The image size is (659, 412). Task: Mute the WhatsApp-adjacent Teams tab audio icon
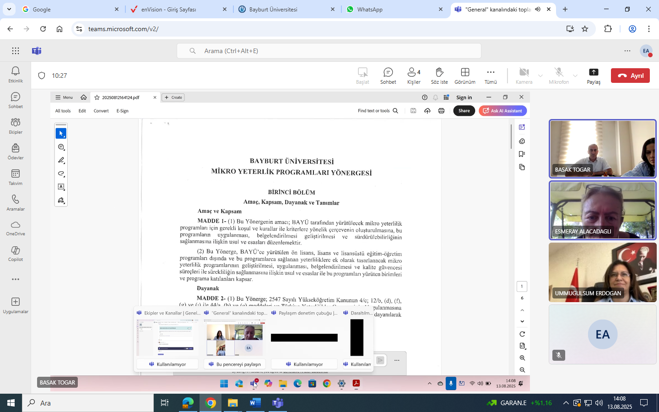pyautogui.click(x=538, y=9)
